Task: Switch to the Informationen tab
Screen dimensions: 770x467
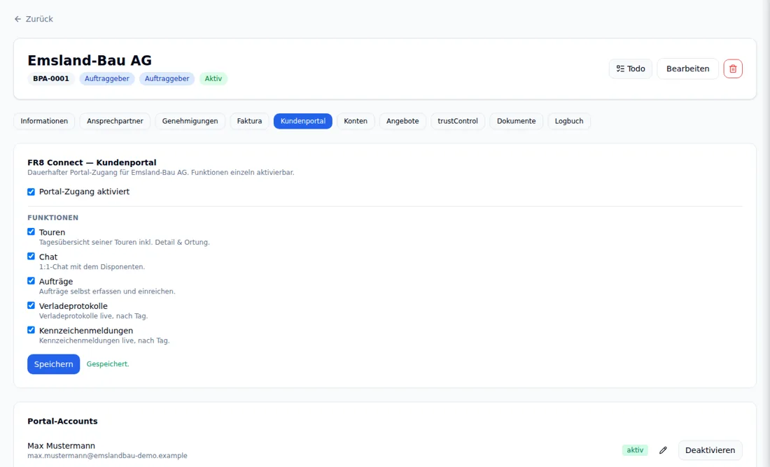Action: coord(44,121)
